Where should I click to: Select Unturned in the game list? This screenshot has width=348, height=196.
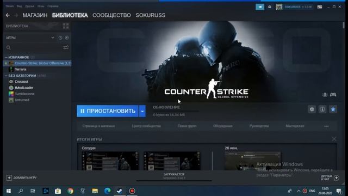click(22, 100)
